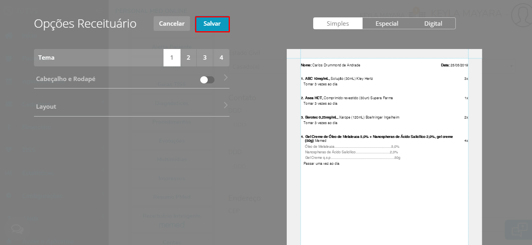Viewport: 532px width, 245px height.
Task: Click Receituário Inteligente memed in background
Action: click(x=172, y=220)
